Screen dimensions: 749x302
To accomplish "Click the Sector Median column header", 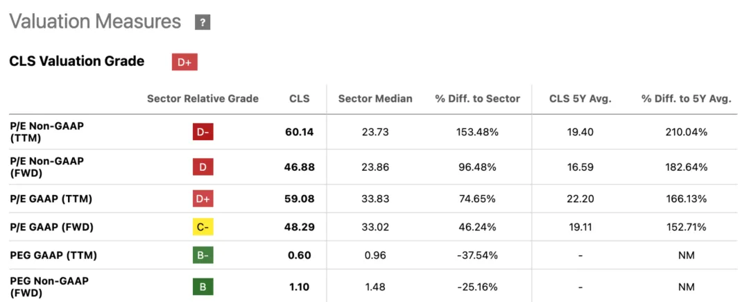I will (375, 99).
